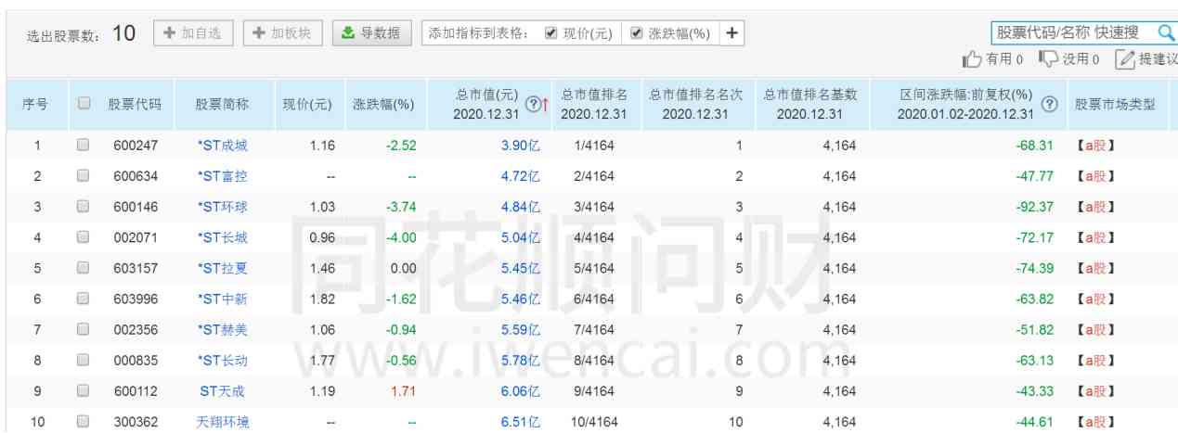Viewport: 1178px width, 433px height.
Task: Sort by the 现价(元) column header
Action: tap(307, 104)
